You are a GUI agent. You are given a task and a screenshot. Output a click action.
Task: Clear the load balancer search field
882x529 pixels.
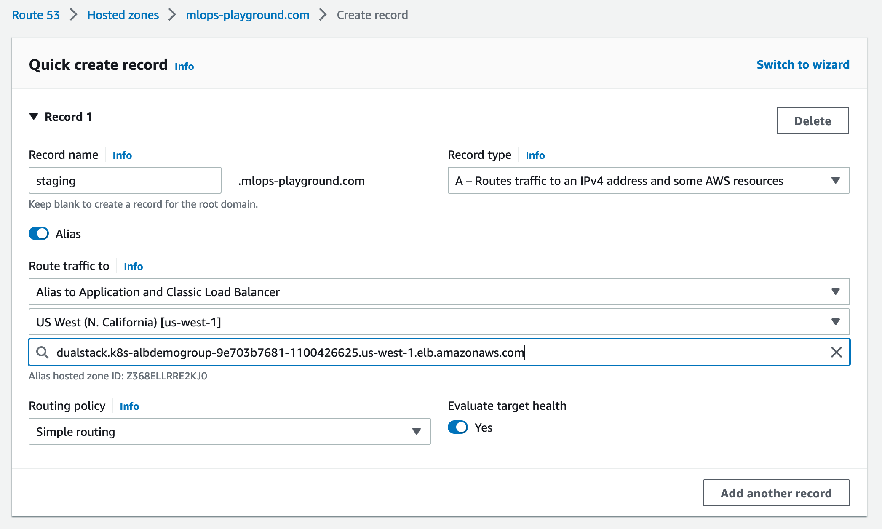pyautogui.click(x=836, y=352)
